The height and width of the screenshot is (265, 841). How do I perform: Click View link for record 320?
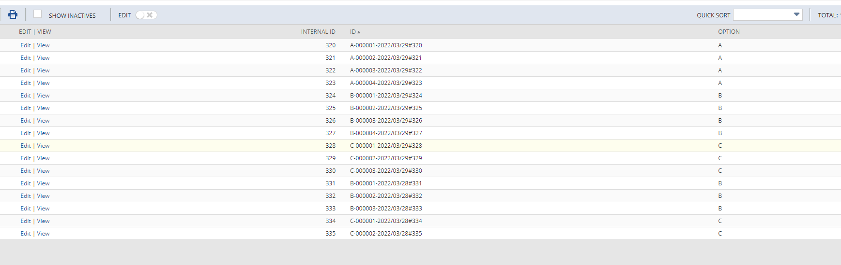tap(43, 45)
